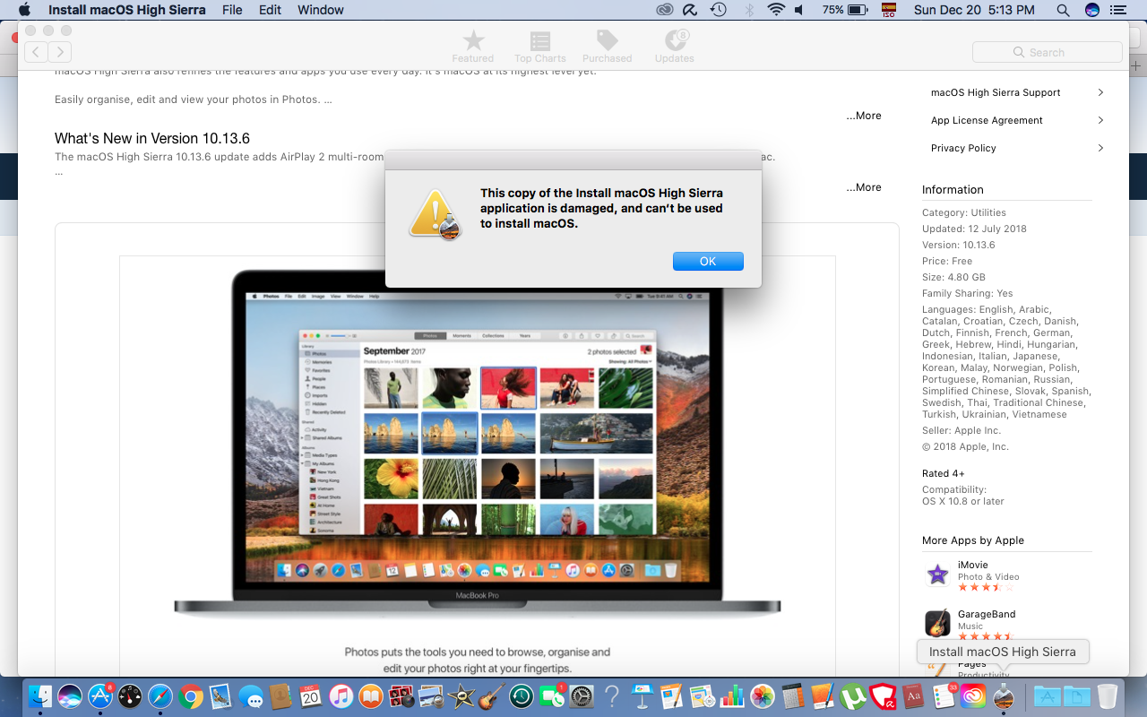
Task: Open Adobe Creative Cloud from the Dock
Action: coord(973,696)
